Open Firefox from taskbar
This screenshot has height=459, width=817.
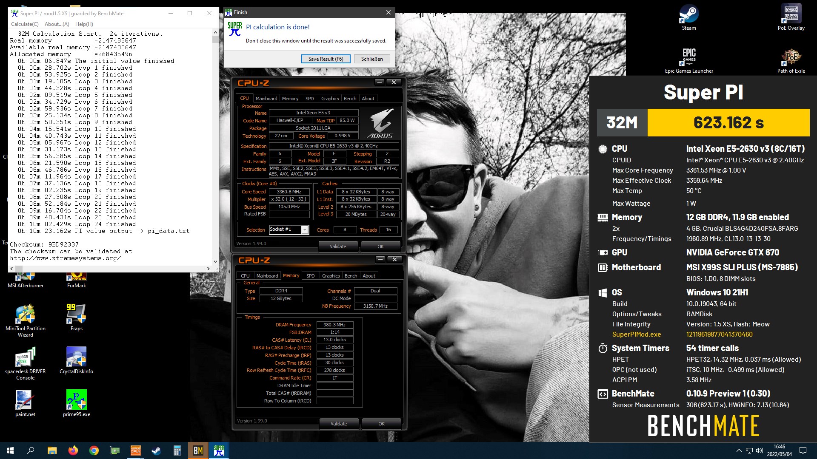[x=73, y=450]
